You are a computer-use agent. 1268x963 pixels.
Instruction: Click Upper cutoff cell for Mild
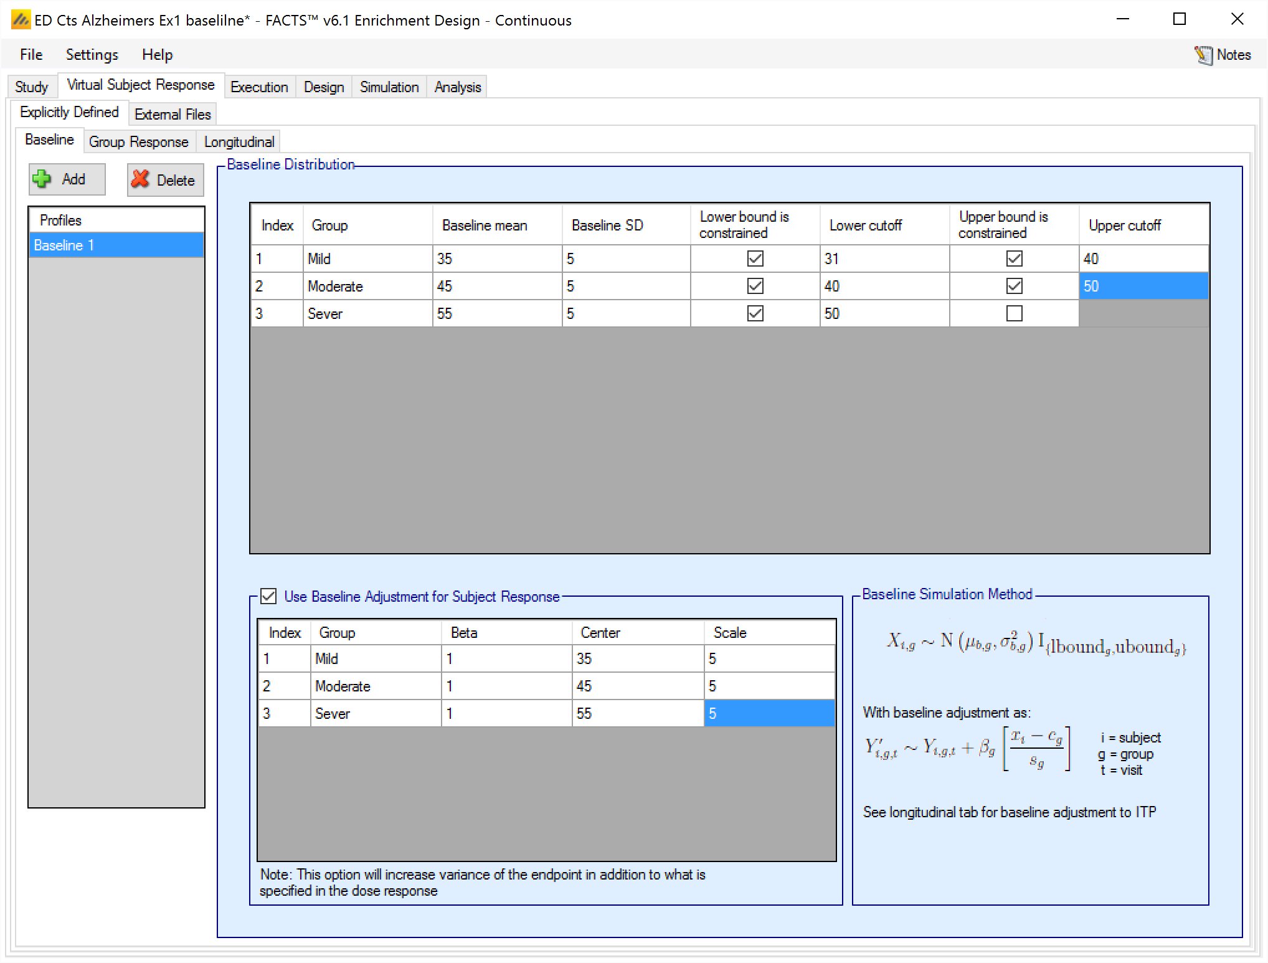pyautogui.click(x=1143, y=259)
